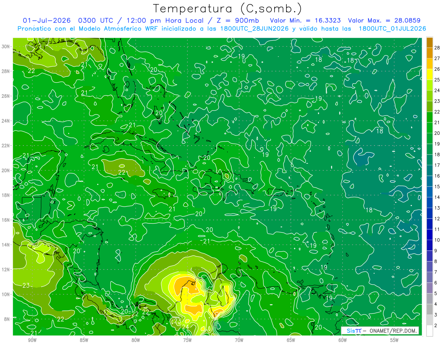The height and width of the screenshot is (345, 447).
Task: Click the 'Temperatura (C,somb.)' title
Action: point(228,9)
